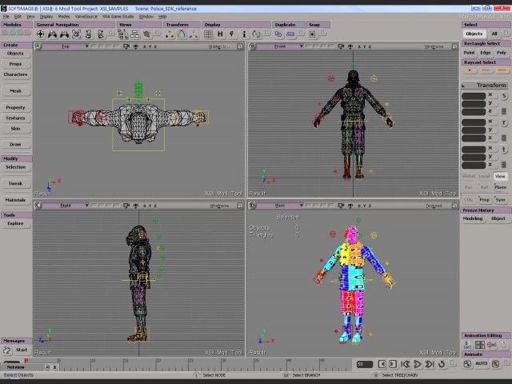512x384 pixels.
Task: Click the Modeling freeze history button
Action: [473, 218]
